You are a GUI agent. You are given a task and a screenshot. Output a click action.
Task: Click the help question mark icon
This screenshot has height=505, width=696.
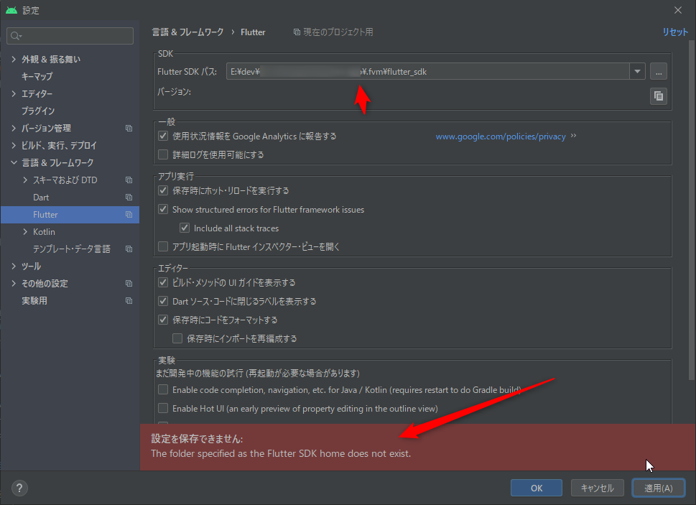pyautogui.click(x=19, y=488)
